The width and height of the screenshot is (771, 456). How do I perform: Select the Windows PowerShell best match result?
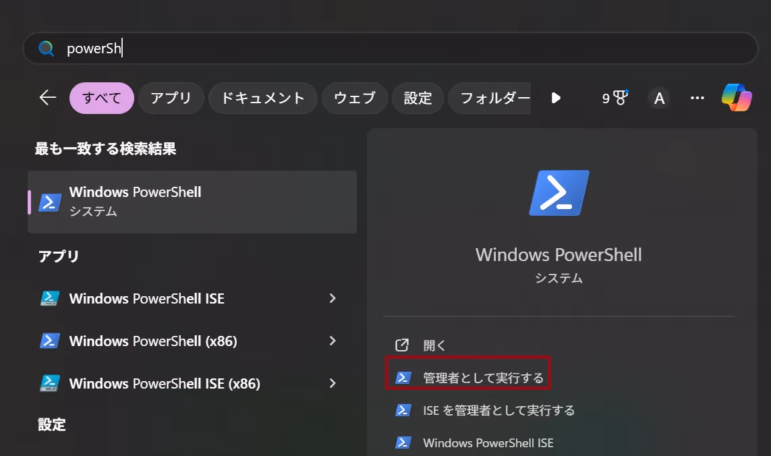[192, 202]
